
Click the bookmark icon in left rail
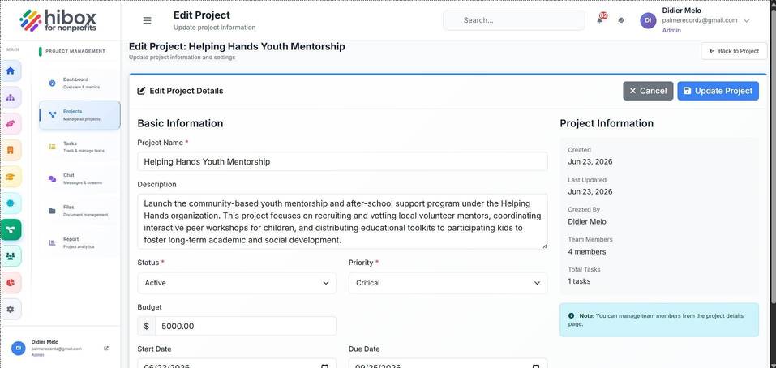click(x=11, y=150)
